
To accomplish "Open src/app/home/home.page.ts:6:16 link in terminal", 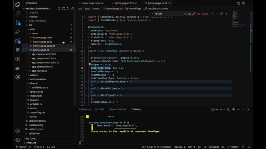I will (109, 123).
